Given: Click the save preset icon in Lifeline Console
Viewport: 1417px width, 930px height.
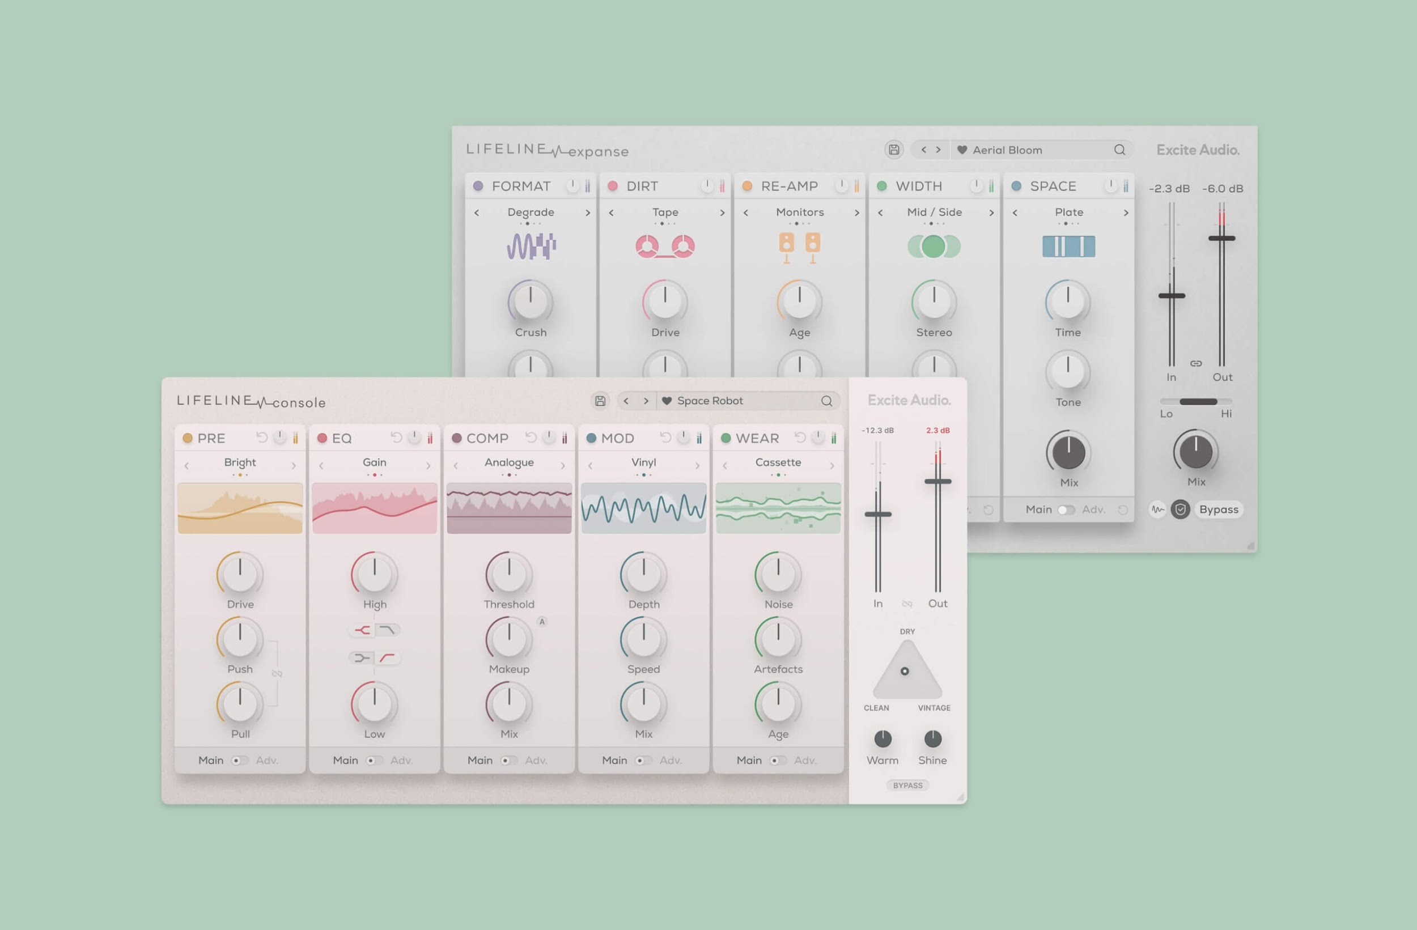Looking at the screenshot, I should 600,401.
